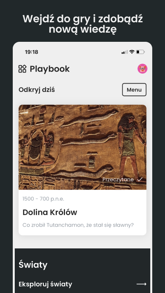Viewport: 165px width, 293px height.
Task: Tap the 1500 - 700 p.n.e. date label
Action: (x=43, y=199)
